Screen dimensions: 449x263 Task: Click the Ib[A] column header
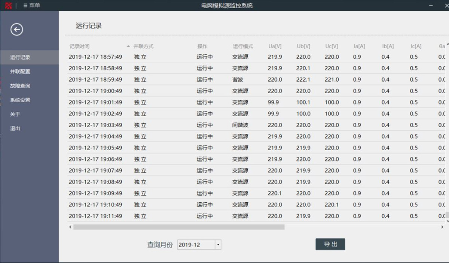click(388, 46)
